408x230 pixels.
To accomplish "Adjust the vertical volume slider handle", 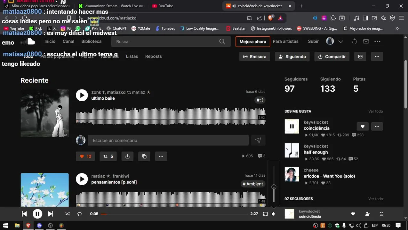I will (274, 187).
